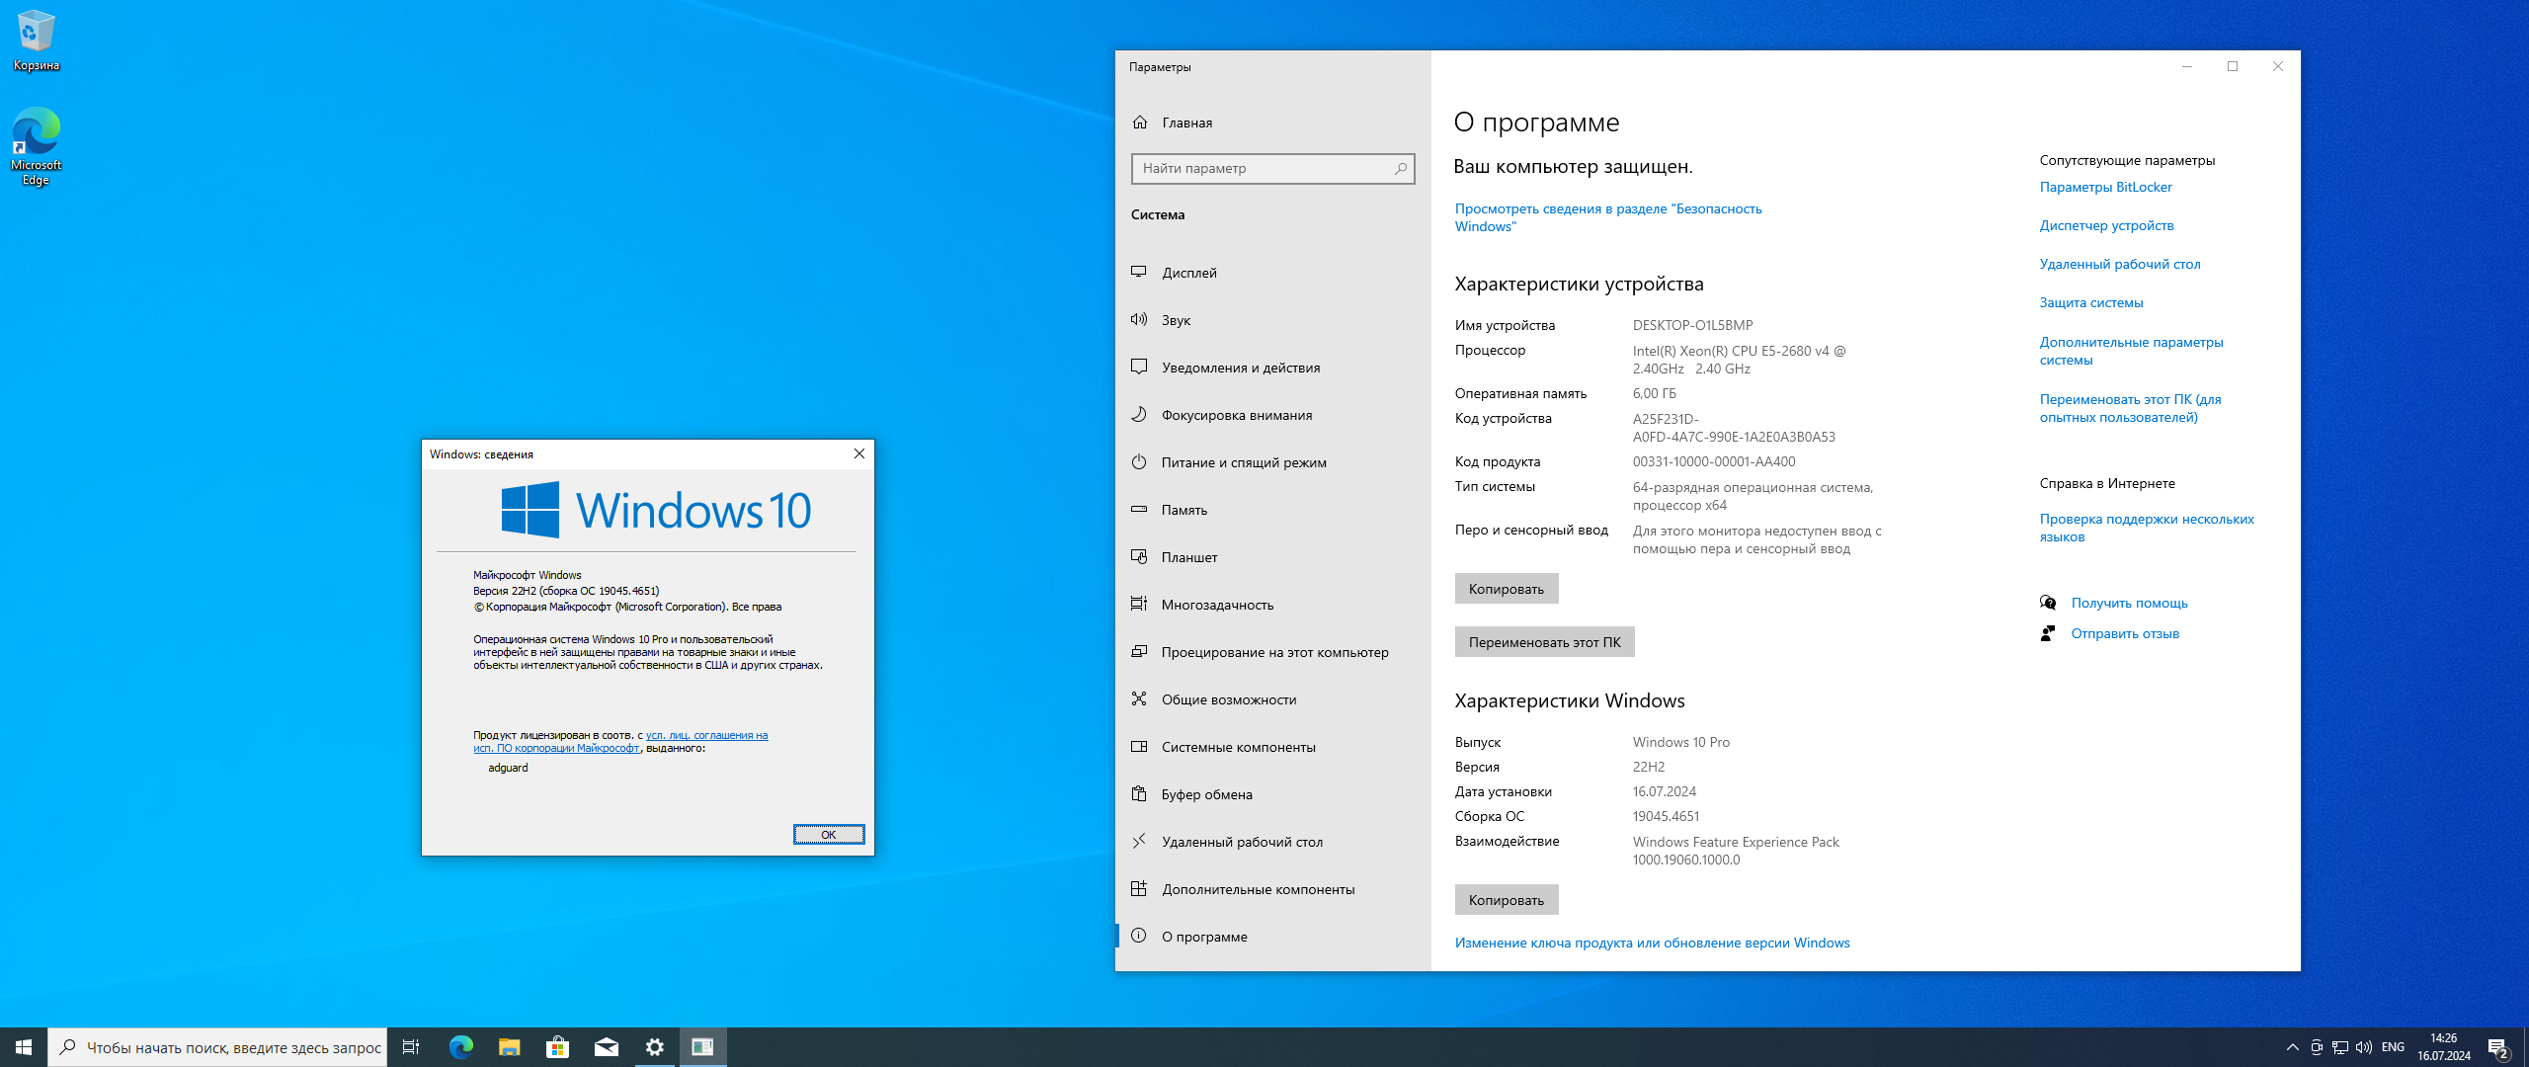Screen dimensions: 2529x1067
Task: Click the Device Manager link
Action: coord(2106,225)
